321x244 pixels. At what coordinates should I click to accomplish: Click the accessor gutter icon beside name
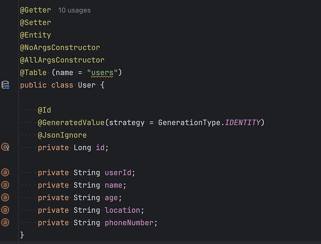click(x=6, y=185)
